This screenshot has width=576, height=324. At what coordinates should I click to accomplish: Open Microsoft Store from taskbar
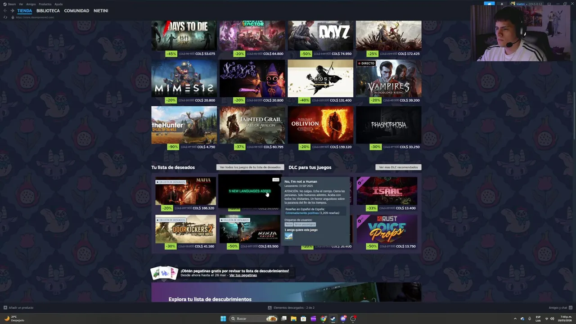pos(303,319)
